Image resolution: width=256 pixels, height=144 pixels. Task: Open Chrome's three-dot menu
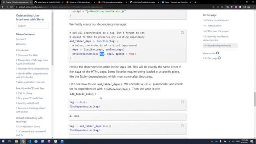coord(253,7)
